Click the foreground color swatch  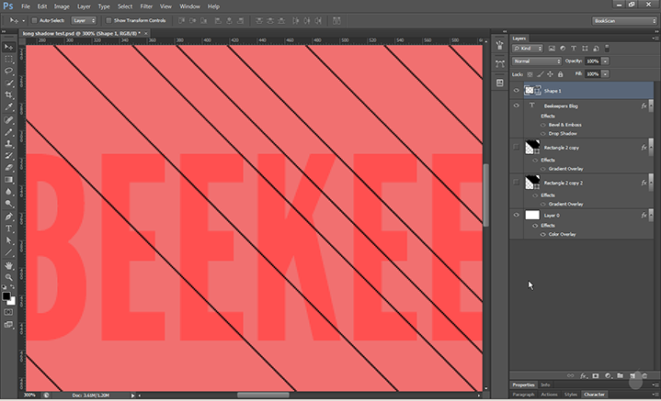[6, 295]
